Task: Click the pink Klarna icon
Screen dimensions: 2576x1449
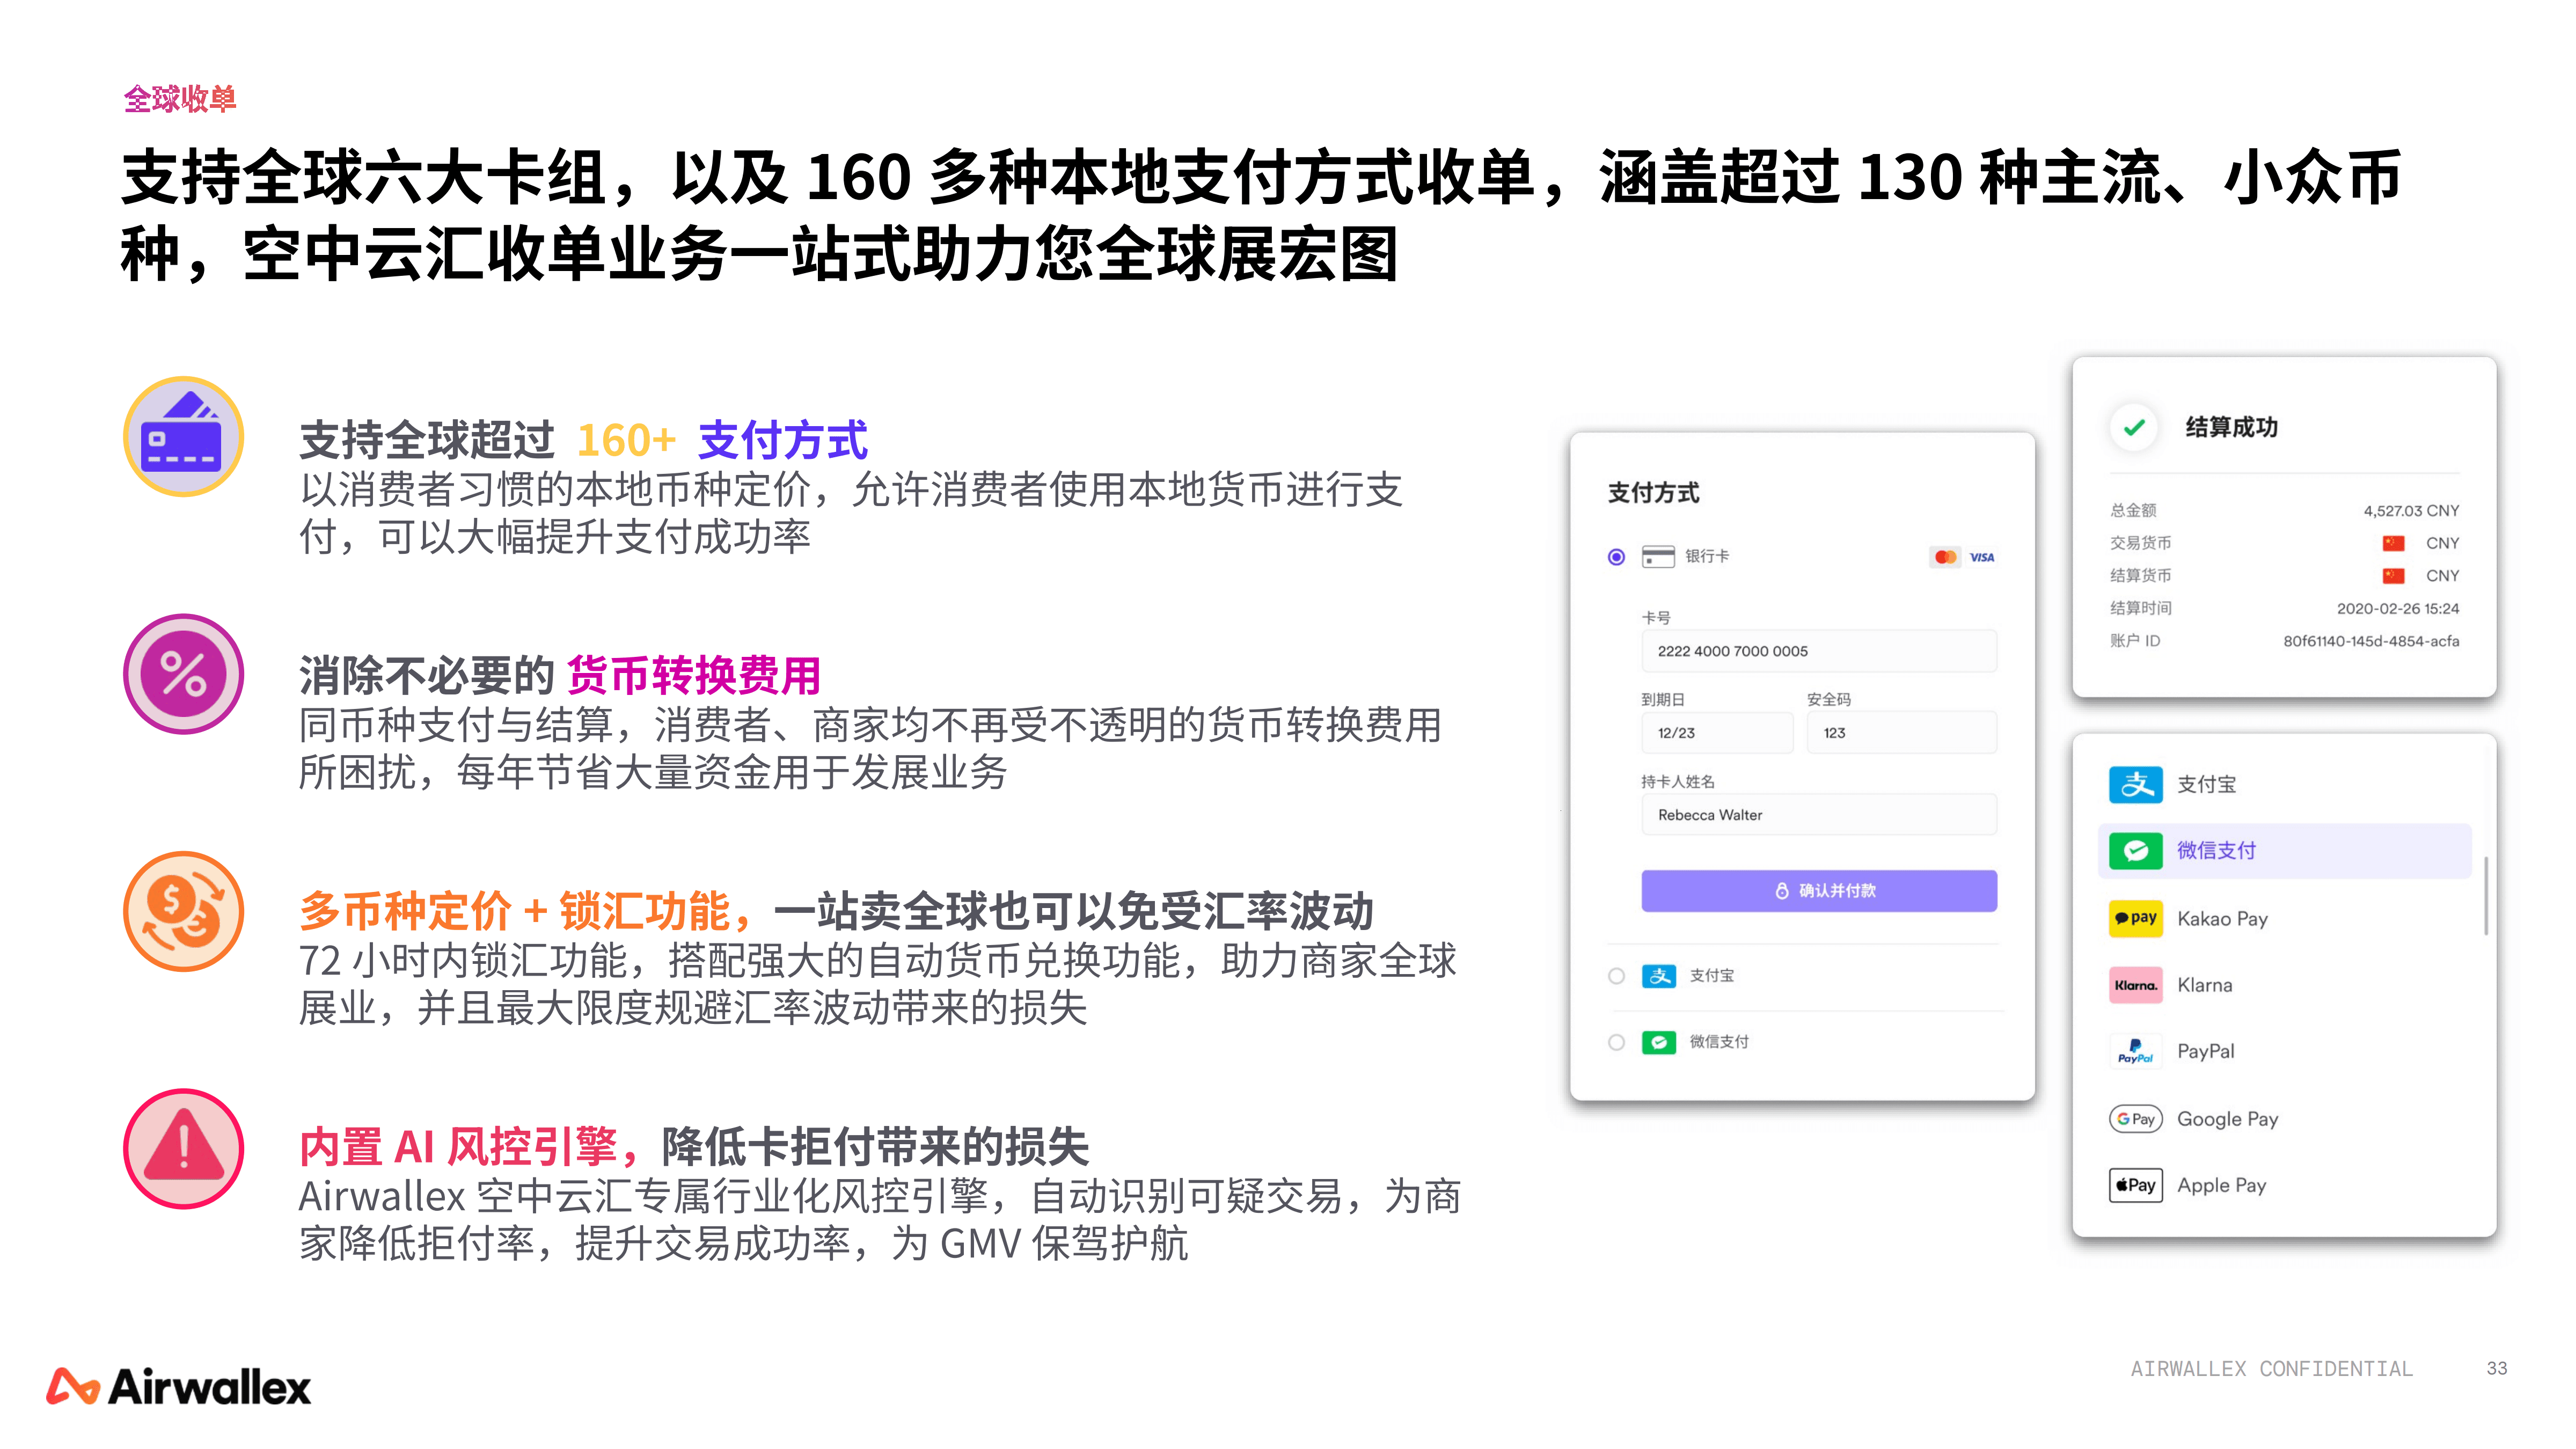Action: 2136,985
